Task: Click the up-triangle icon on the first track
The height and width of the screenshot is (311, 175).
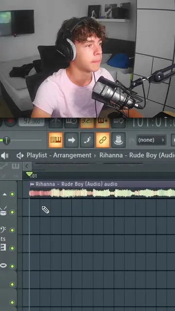Action: [4, 194]
